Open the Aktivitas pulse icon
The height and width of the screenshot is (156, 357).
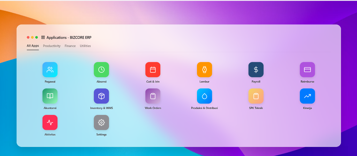(x=50, y=122)
